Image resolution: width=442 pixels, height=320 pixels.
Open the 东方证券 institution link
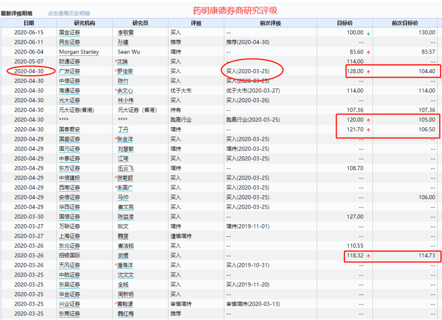69,168
